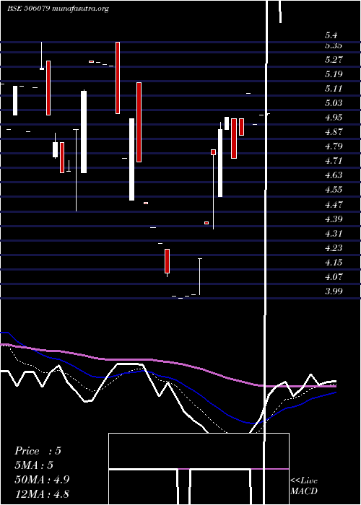Click the 4.15 price axis label
This screenshot has width=361, height=505.
coord(334,263)
